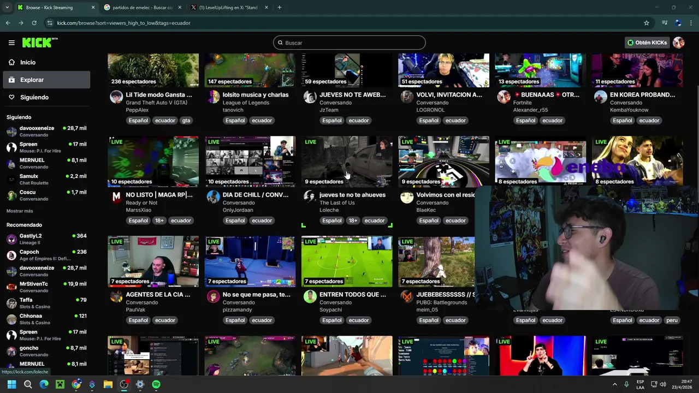Image resolution: width=699 pixels, height=393 pixels.
Task: Bookmark this page with the star icon
Action: coord(647,23)
